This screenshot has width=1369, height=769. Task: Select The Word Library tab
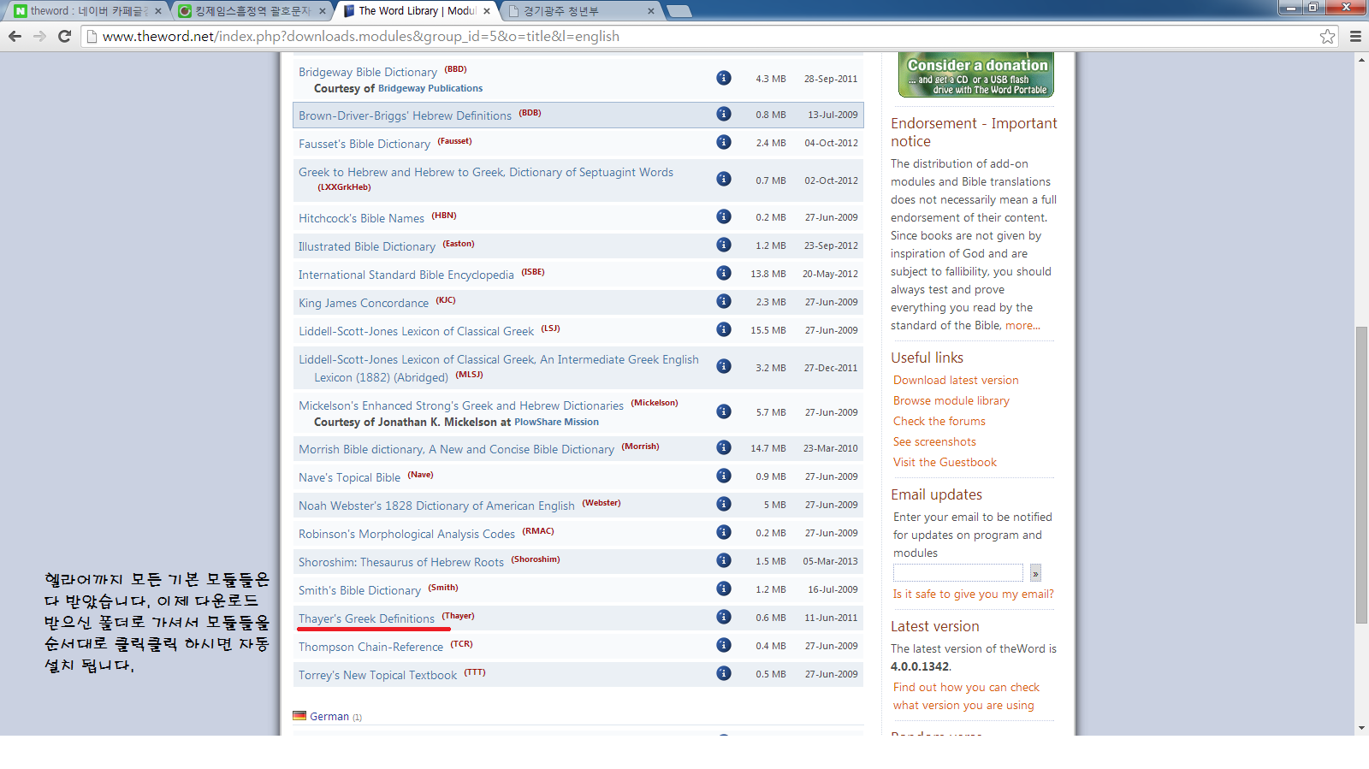tap(417, 11)
